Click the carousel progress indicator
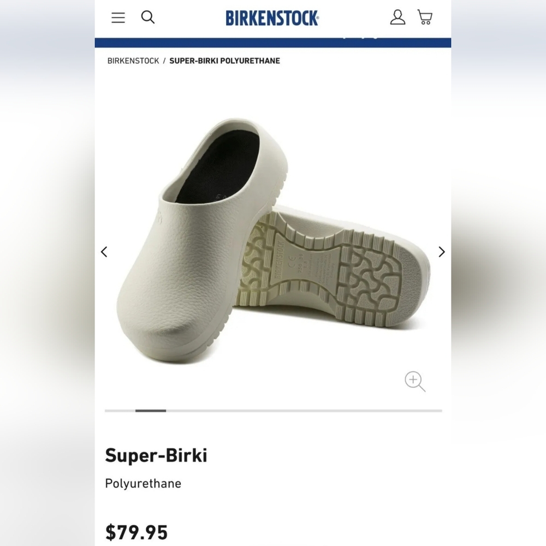Image resolution: width=546 pixels, height=546 pixels. tap(273, 411)
